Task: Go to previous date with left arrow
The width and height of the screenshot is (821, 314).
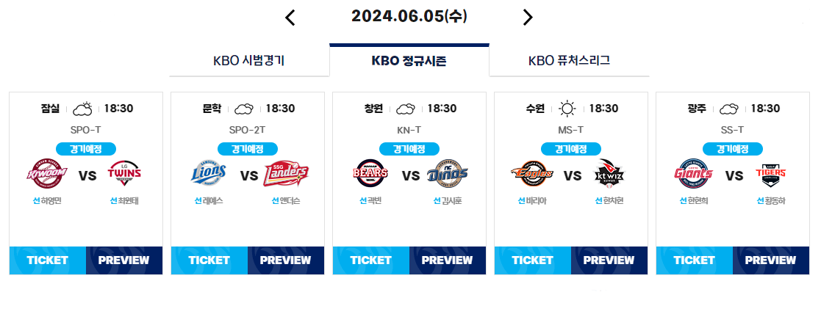Action: tap(290, 18)
